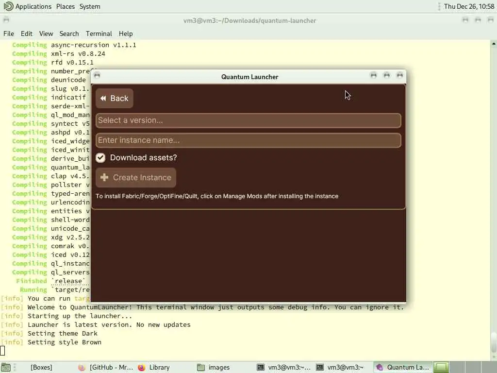Click the terminal window menu icon
This screenshot has height=373, width=497.
coord(6,20)
